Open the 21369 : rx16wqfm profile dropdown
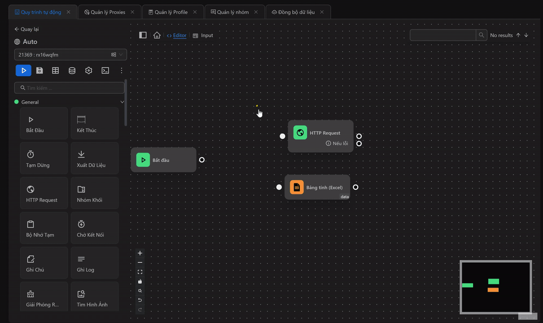Viewport: 543px width, 323px height. 70,54
